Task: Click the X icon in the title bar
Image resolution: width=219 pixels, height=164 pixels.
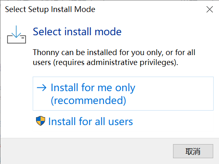Action: tap(209, 10)
